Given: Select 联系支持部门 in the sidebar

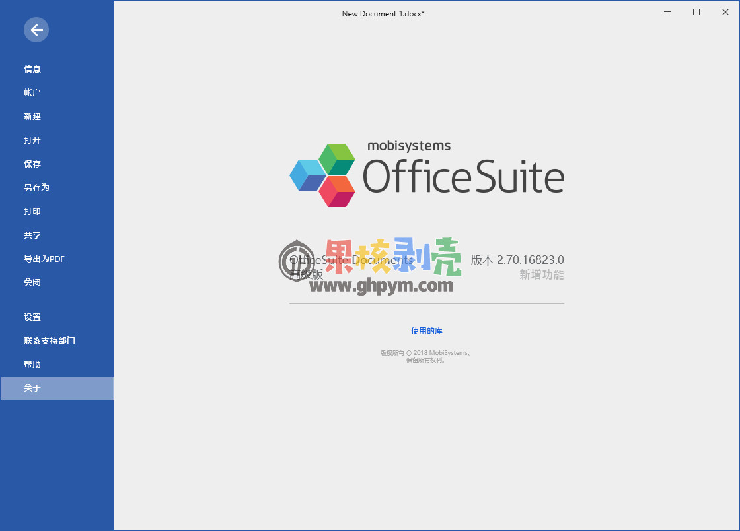Looking at the screenshot, I should click(50, 341).
